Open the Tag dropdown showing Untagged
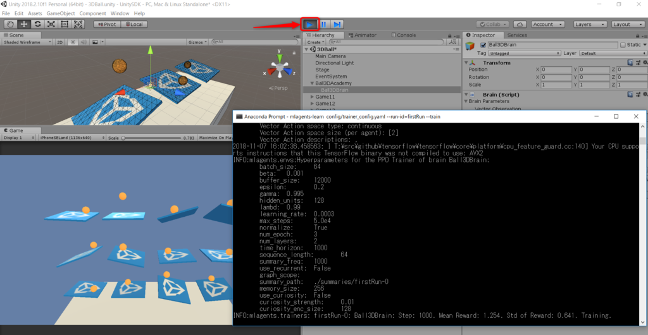648x335 pixels. pyautogui.click(x=525, y=53)
